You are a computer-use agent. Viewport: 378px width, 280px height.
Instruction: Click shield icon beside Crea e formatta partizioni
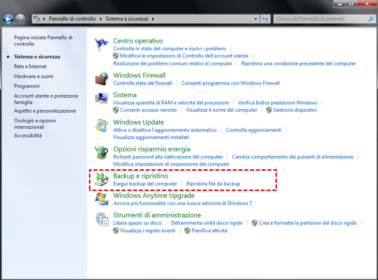pyautogui.click(x=254, y=223)
